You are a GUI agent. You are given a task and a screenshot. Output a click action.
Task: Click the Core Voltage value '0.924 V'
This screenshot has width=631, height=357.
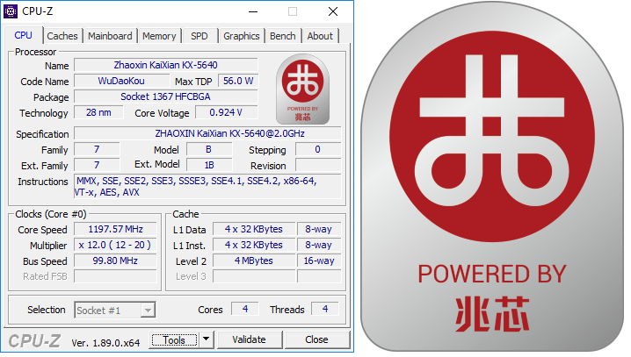226,112
